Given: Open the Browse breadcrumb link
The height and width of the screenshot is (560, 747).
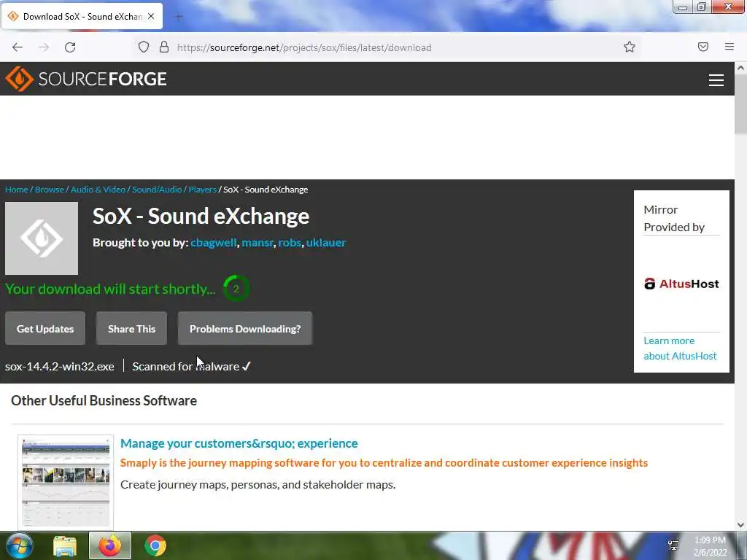Looking at the screenshot, I should point(49,190).
